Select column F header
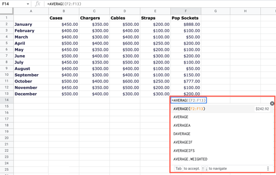Screen dimensions: 276x175 (x=186, y=11)
